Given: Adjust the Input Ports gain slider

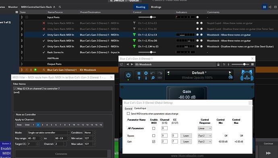Looking at the screenshot, I should click(x=147, y=17).
